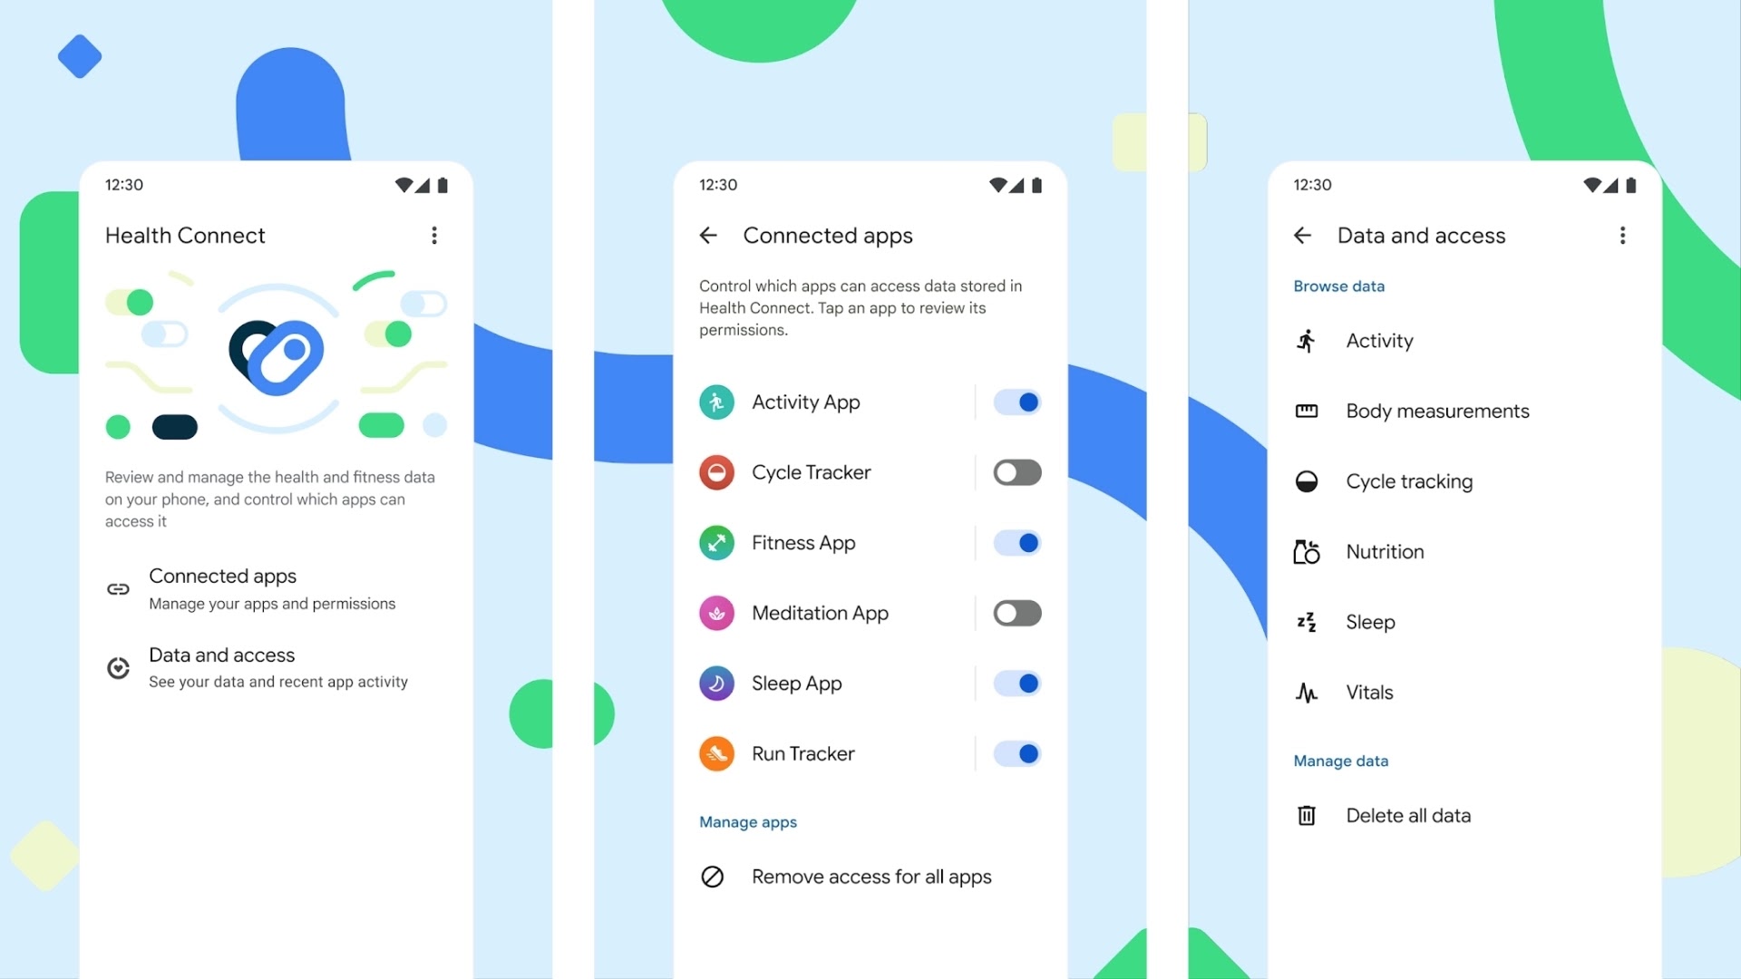This screenshot has width=1741, height=979.
Task: Click the Health Connect logo icon
Action: click(x=275, y=353)
